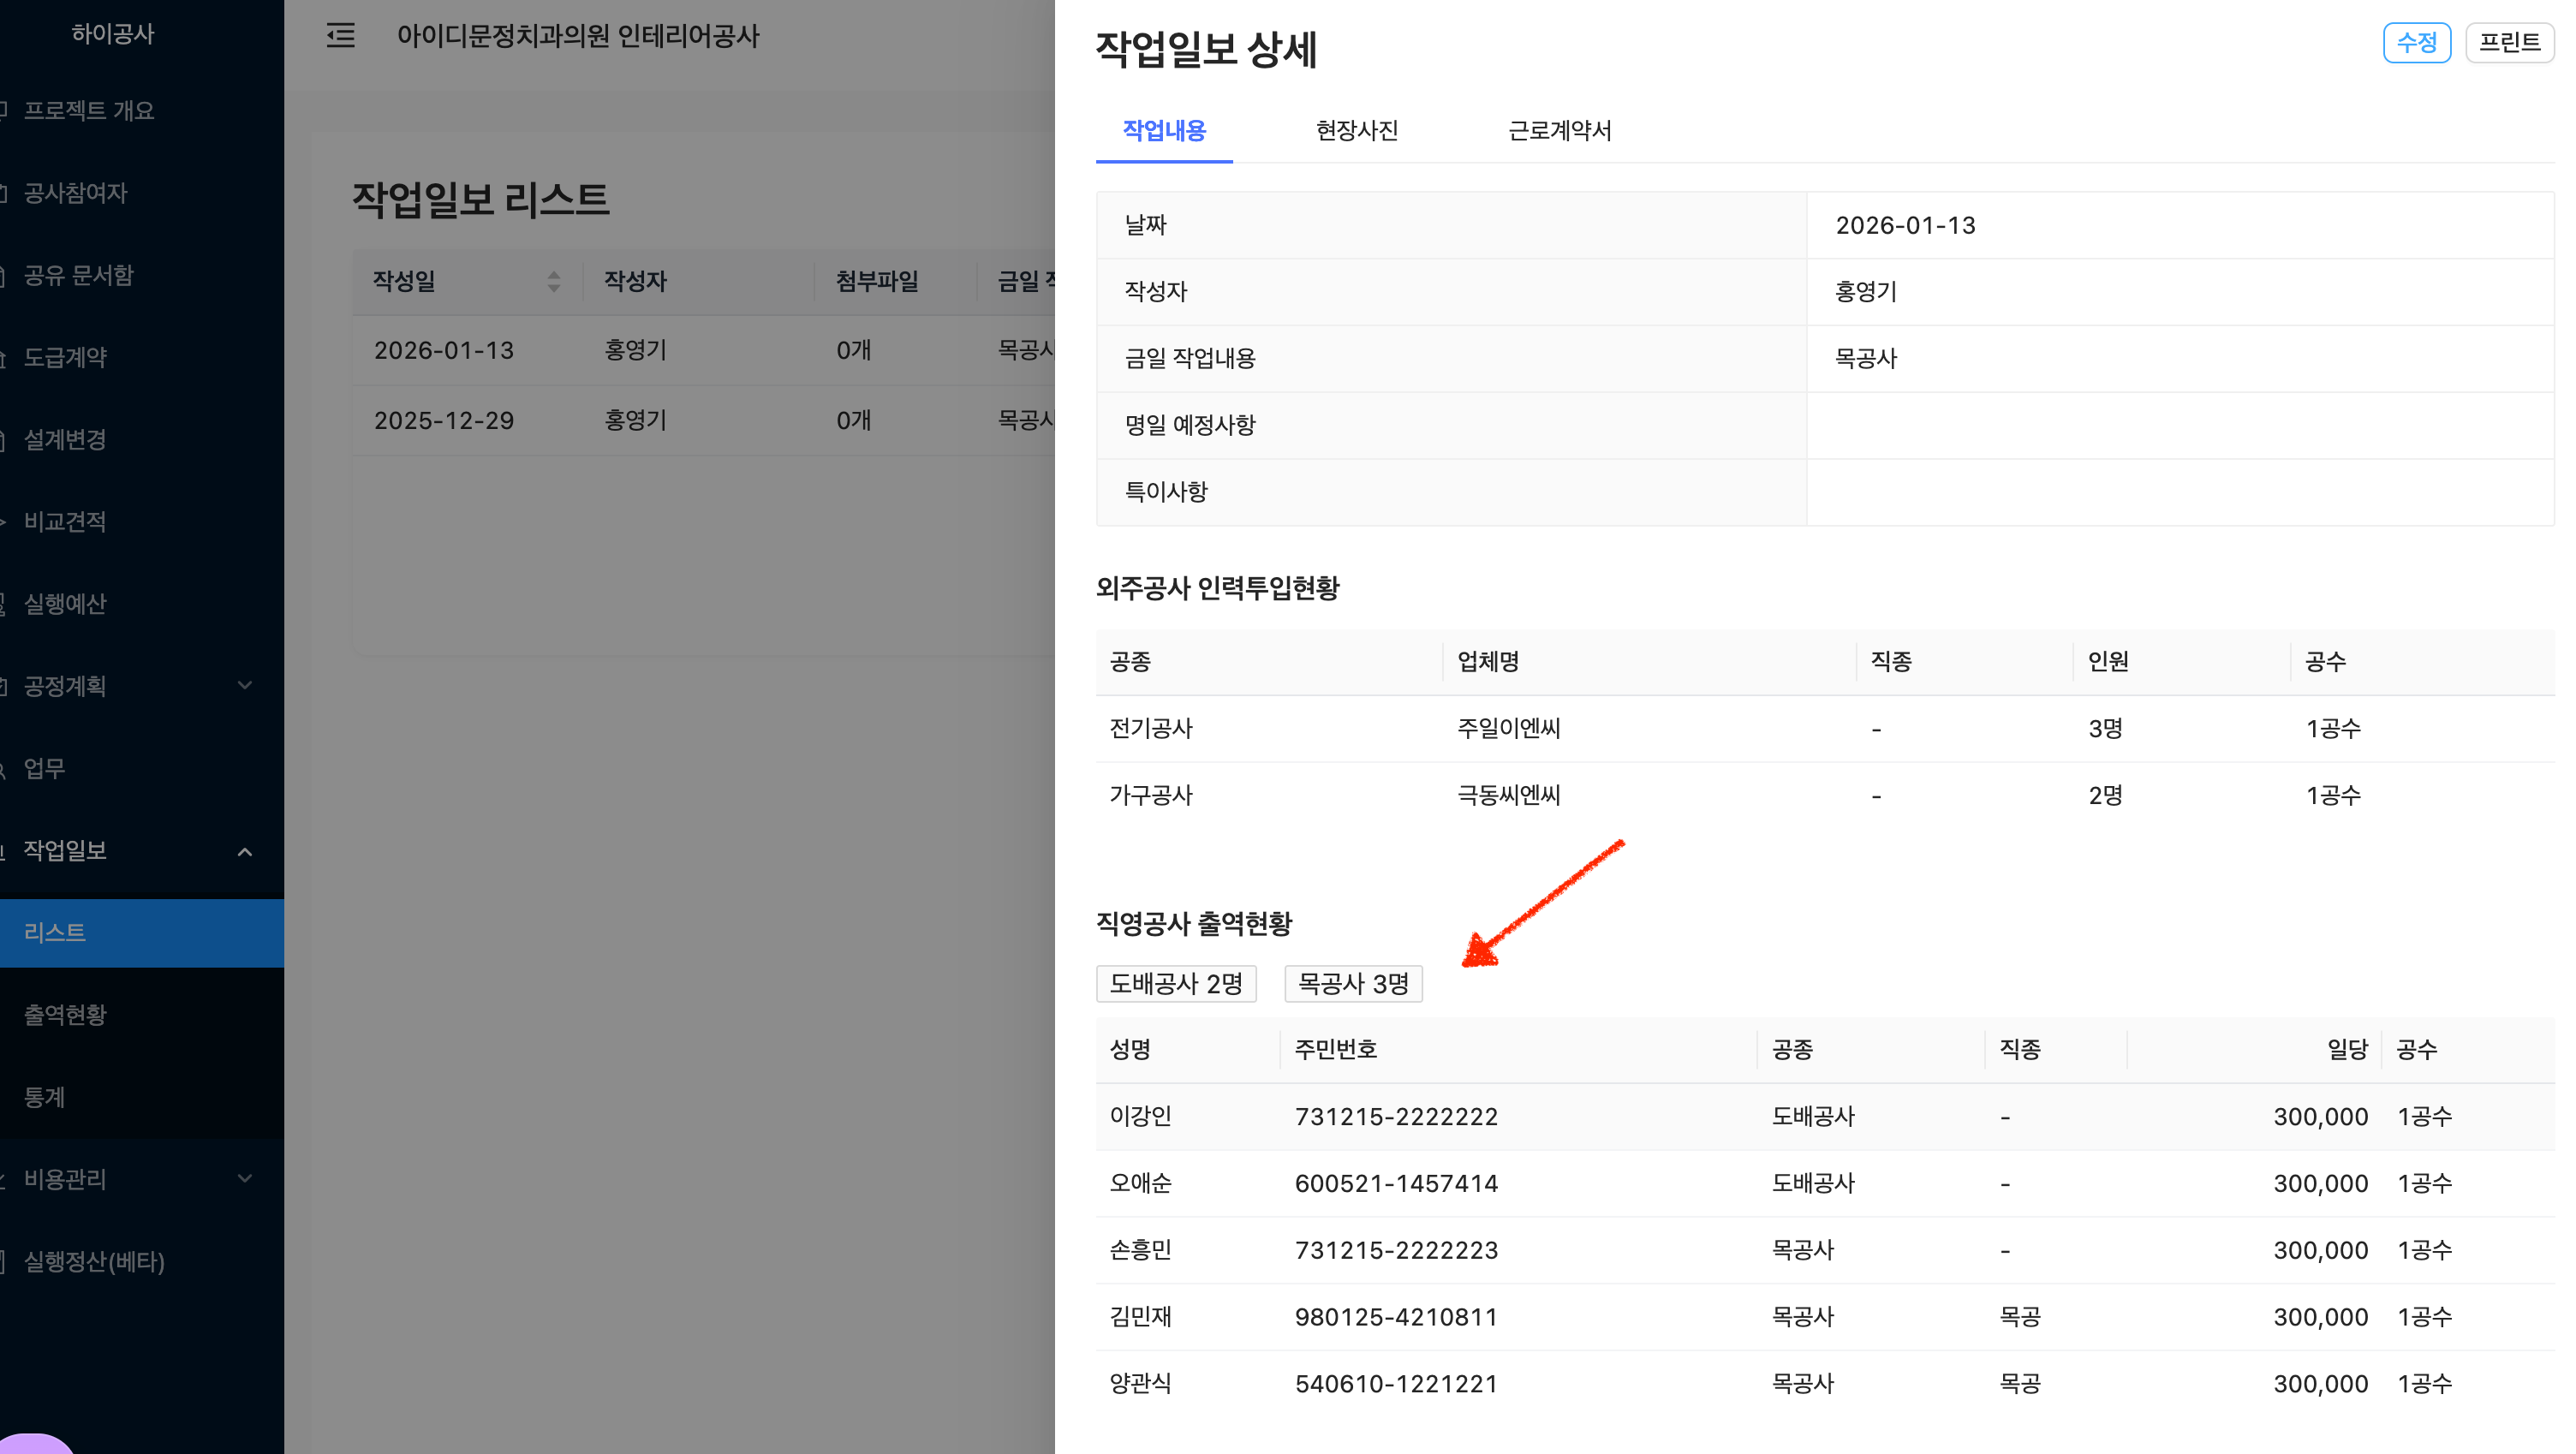Open 공유 문서함 sidebar item

[x=79, y=275]
